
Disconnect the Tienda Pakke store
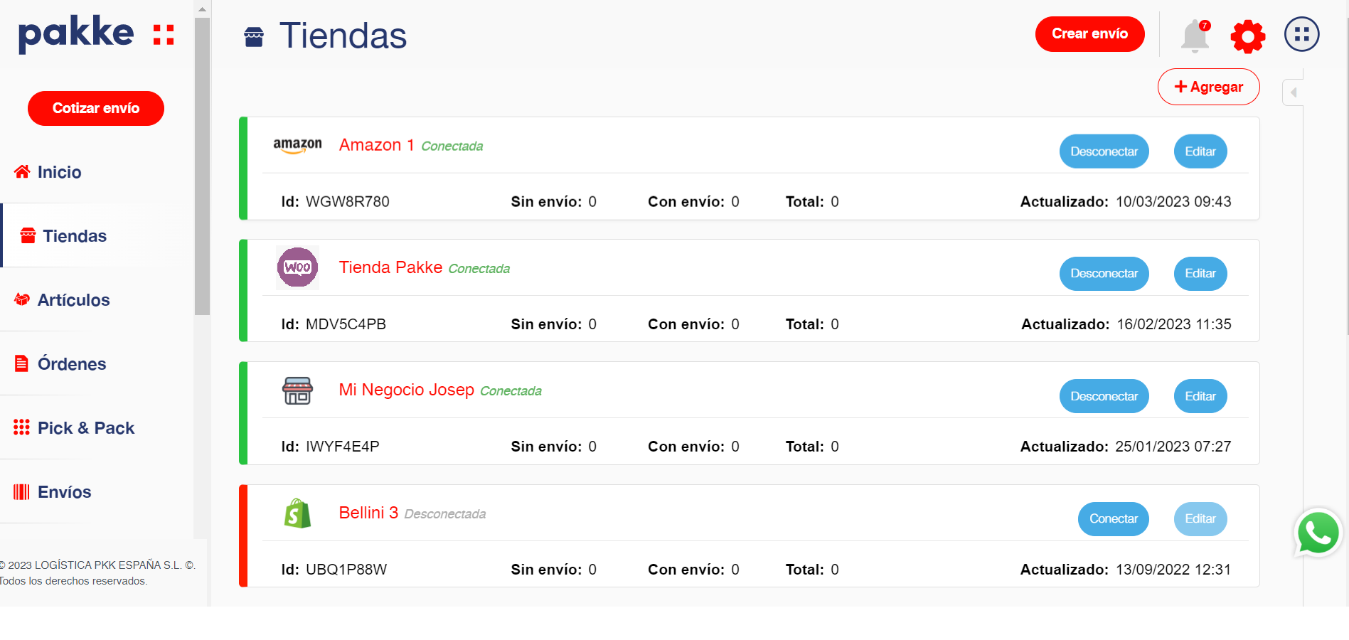[x=1104, y=273]
